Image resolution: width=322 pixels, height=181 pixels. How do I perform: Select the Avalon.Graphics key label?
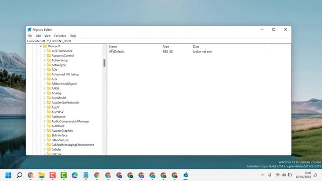click(x=62, y=131)
